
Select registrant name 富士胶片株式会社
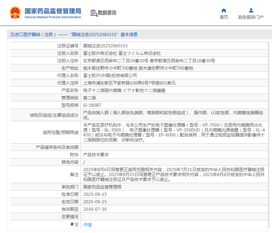point(100,53)
